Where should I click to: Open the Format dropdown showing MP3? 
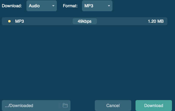pyautogui.click(x=97, y=6)
